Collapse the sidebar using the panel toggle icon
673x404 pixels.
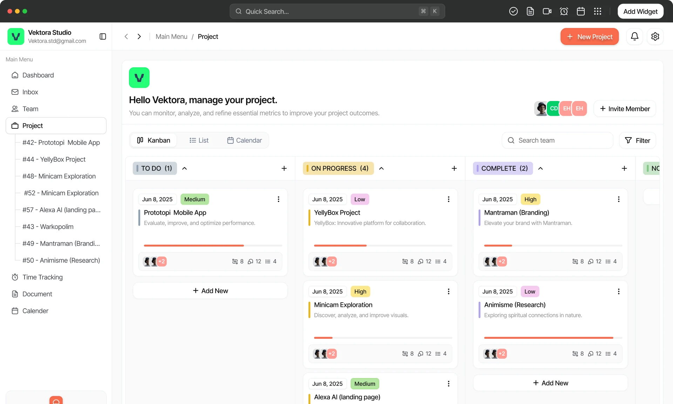pyautogui.click(x=102, y=36)
